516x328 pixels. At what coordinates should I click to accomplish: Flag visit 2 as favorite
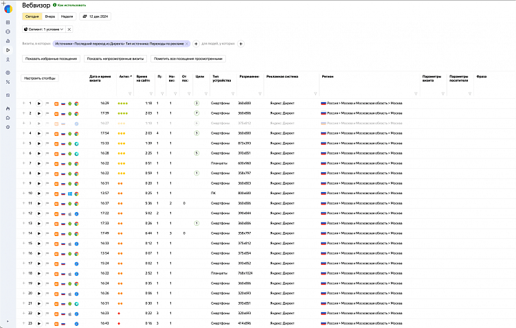[47, 113]
